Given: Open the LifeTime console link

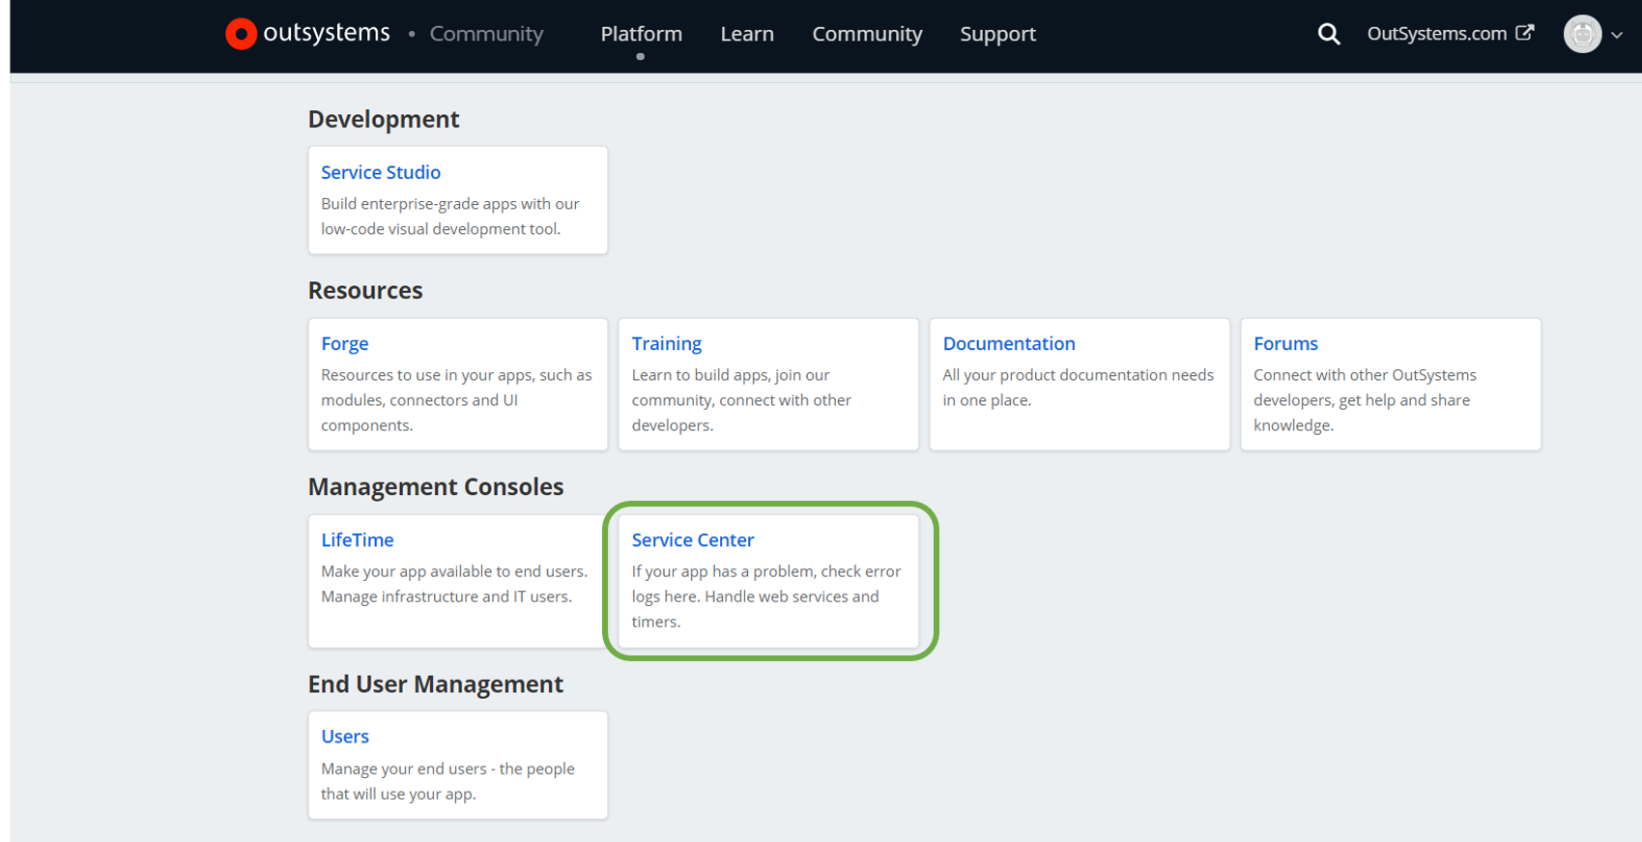Looking at the screenshot, I should point(358,539).
